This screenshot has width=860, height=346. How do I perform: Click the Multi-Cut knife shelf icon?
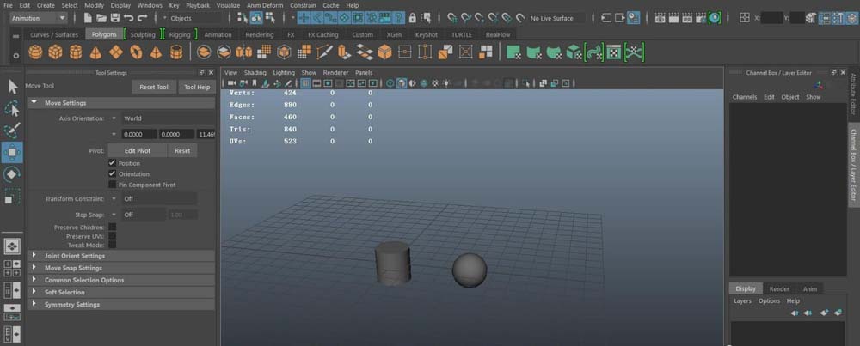tap(323, 52)
